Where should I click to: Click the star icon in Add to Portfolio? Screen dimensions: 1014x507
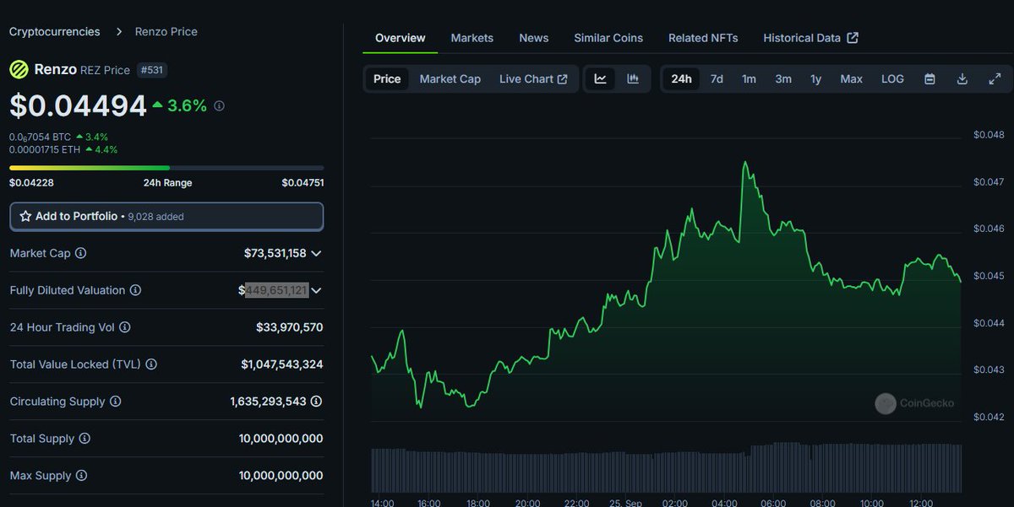point(25,216)
